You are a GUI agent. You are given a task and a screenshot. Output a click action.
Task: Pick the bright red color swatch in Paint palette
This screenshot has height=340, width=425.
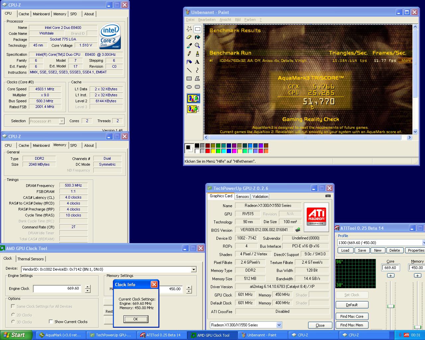208,151
